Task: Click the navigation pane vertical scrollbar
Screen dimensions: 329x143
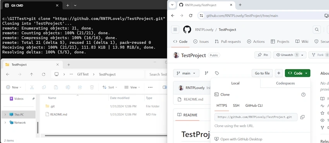Action: tap(38, 128)
